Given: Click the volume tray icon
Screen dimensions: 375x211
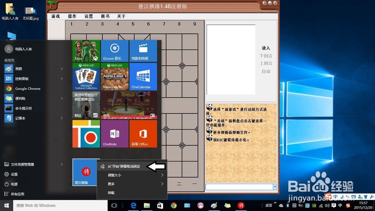Looking at the screenshot, I should point(327,205).
